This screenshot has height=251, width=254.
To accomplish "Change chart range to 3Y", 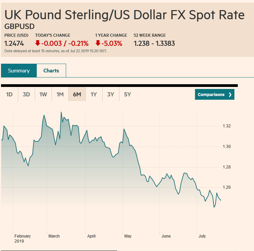I will pyautogui.click(x=111, y=95).
